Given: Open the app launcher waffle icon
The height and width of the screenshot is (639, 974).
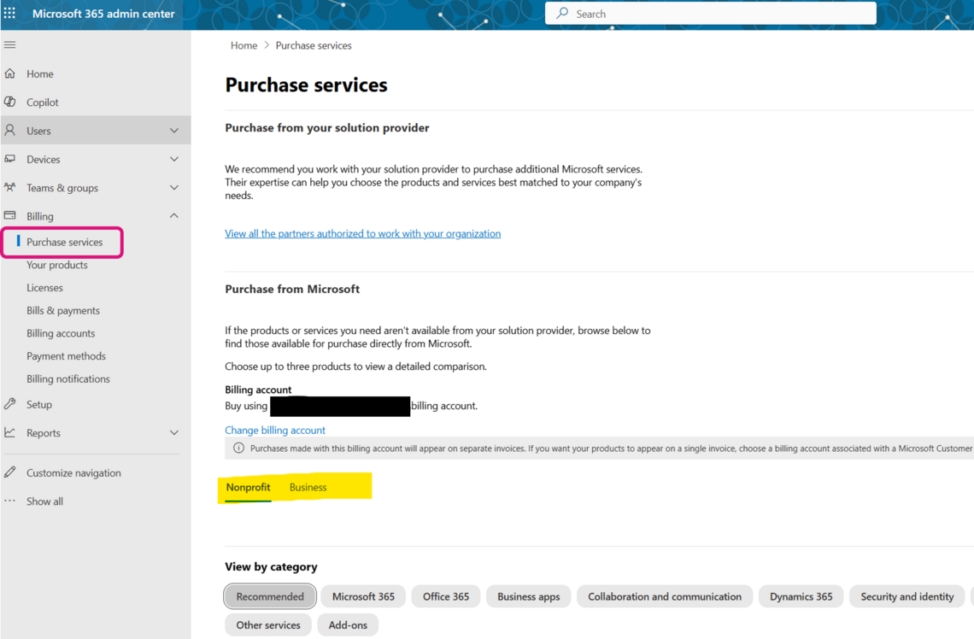Looking at the screenshot, I should [10, 13].
